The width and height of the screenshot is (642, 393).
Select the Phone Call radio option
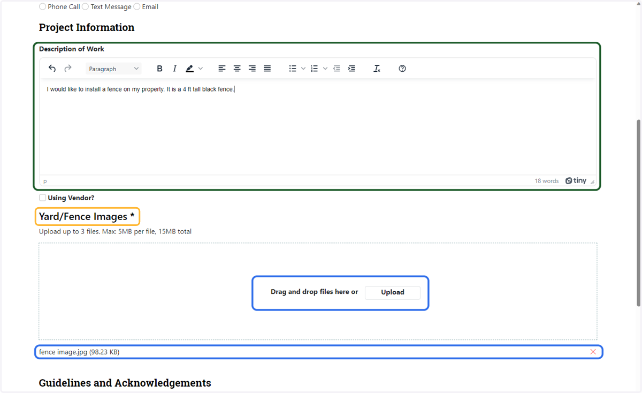43,7
